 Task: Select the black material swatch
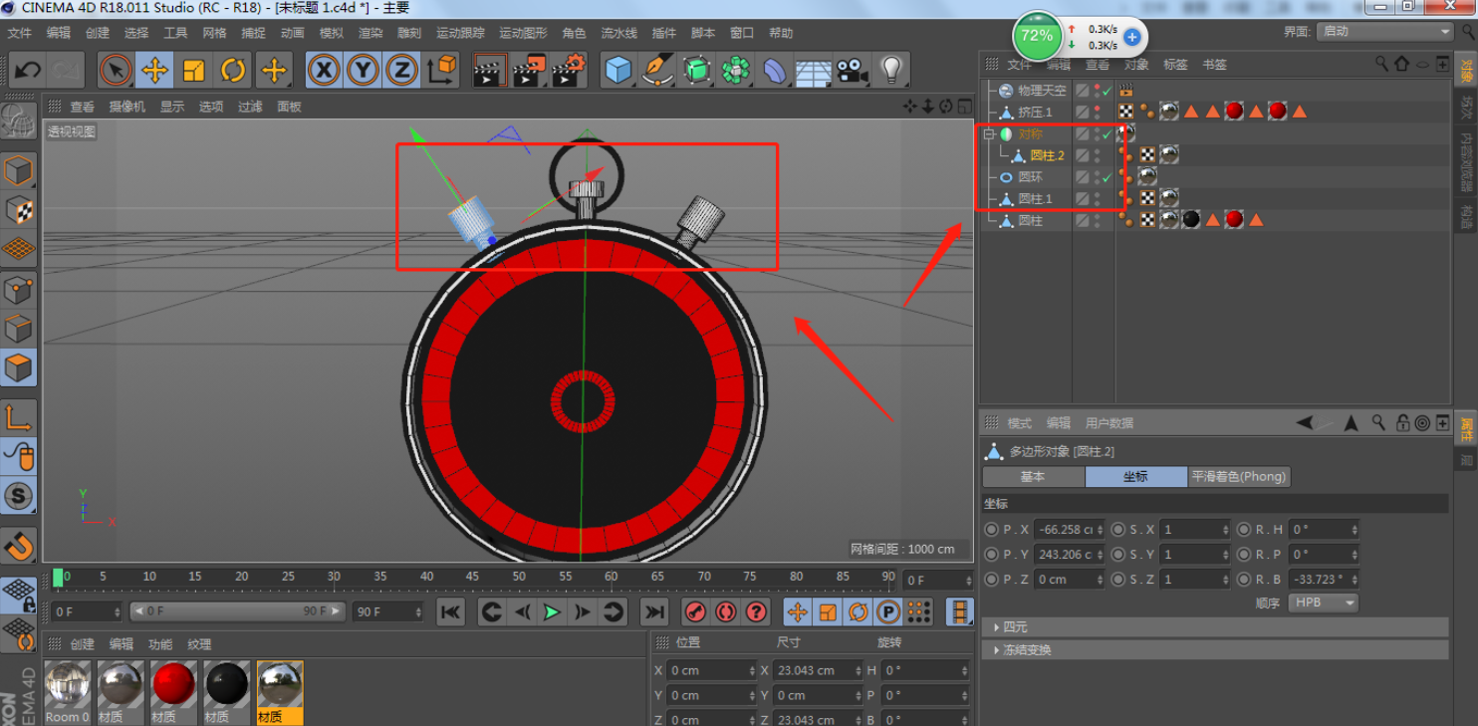coord(227,685)
